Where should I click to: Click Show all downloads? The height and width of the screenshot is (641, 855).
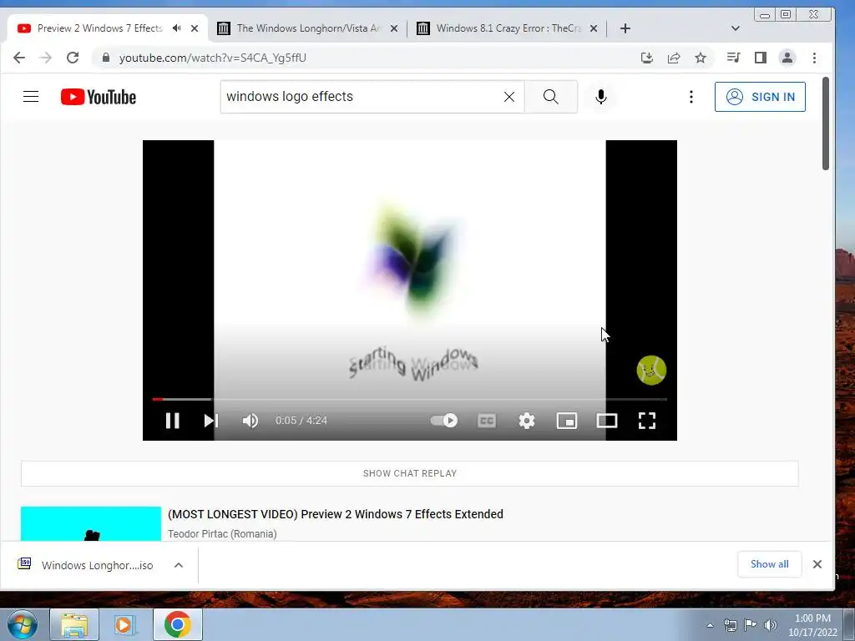[769, 564]
